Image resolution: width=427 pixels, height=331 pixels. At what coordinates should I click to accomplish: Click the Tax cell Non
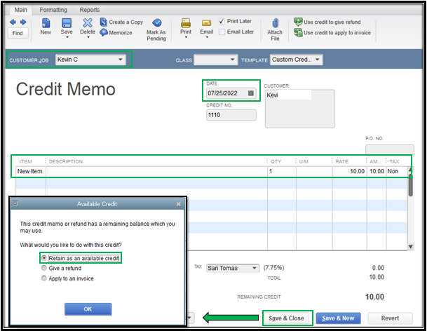(397, 171)
